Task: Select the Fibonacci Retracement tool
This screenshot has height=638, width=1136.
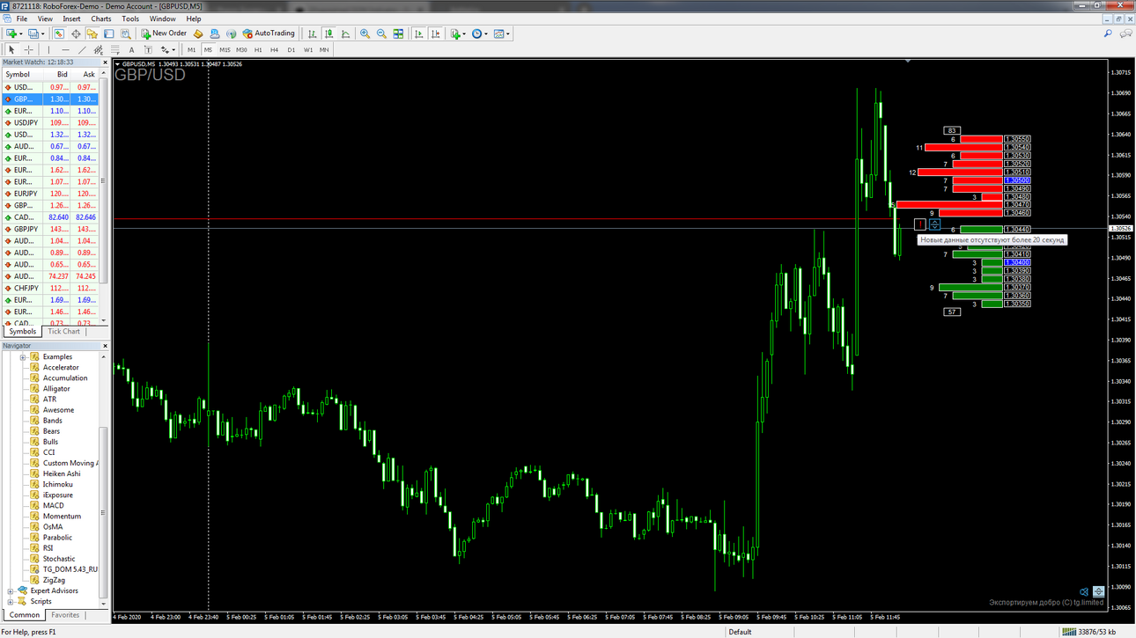Action: tap(114, 49)
